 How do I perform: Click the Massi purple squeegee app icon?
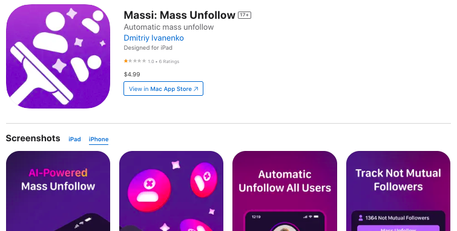click(x=58, y=56)
